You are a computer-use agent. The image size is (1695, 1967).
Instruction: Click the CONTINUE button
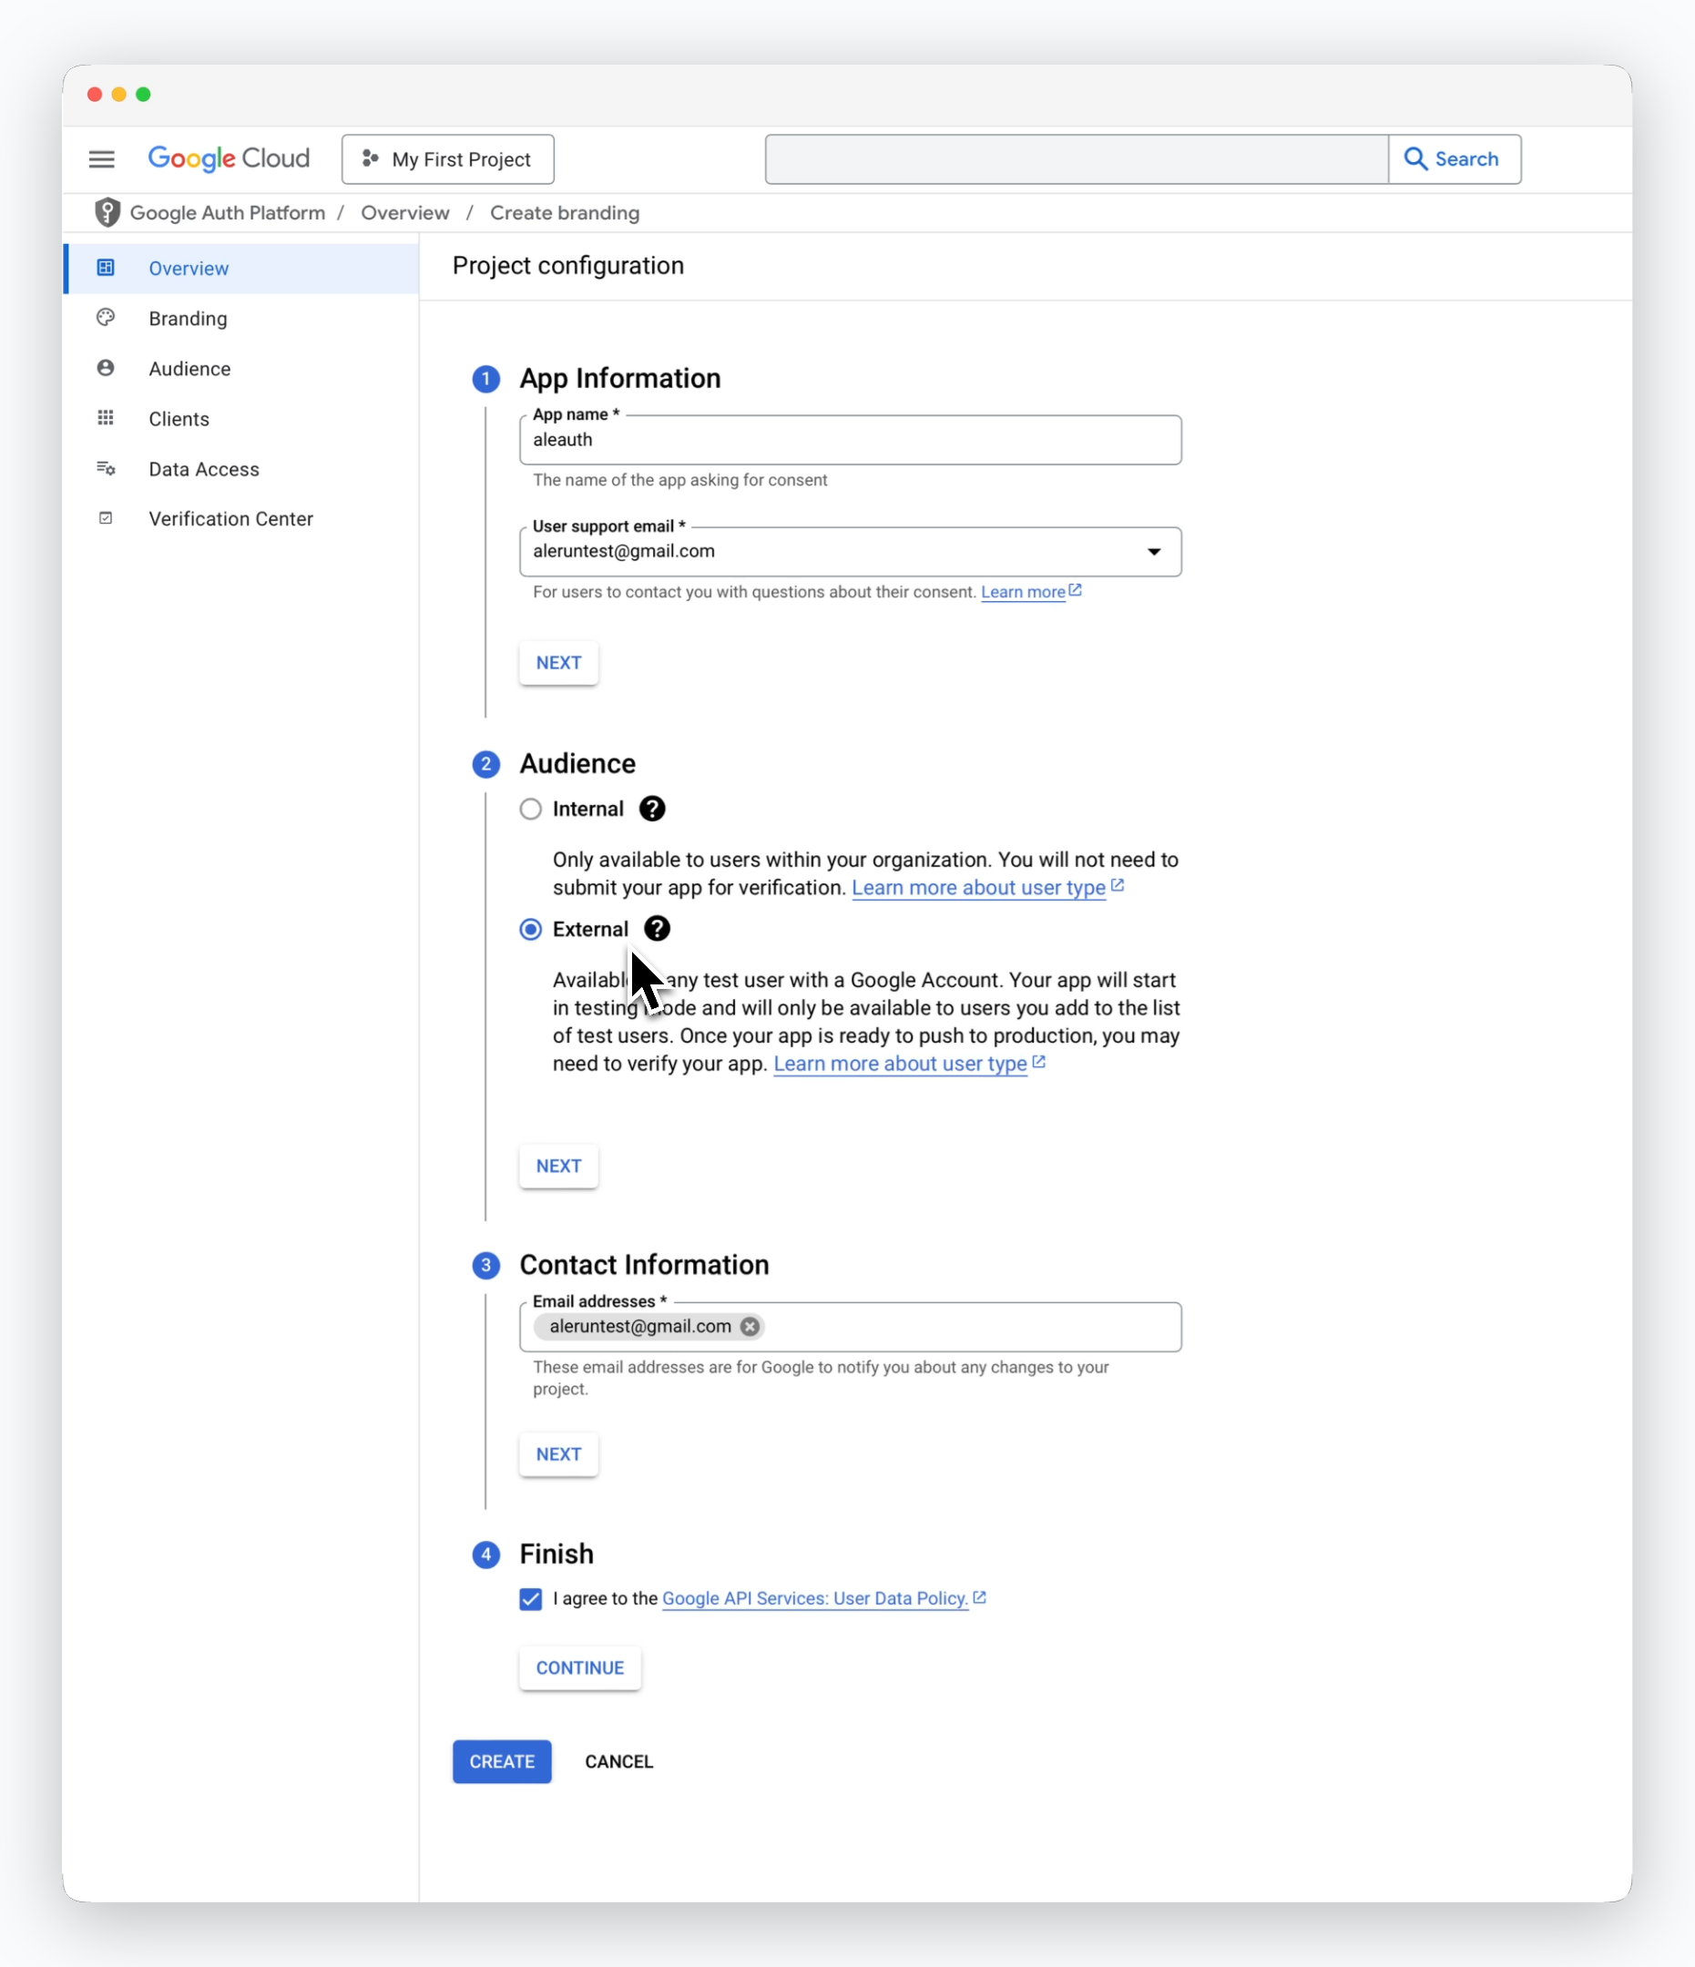[580, 1668]
